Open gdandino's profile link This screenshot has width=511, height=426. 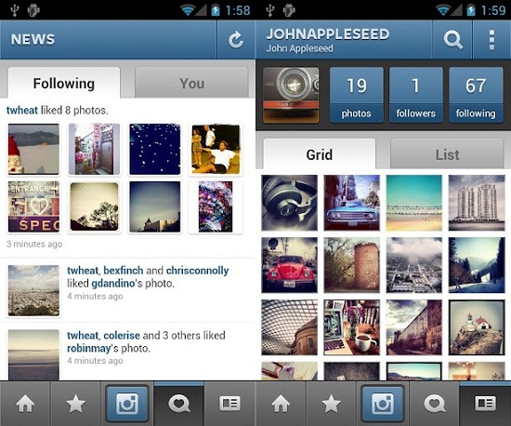113,284
